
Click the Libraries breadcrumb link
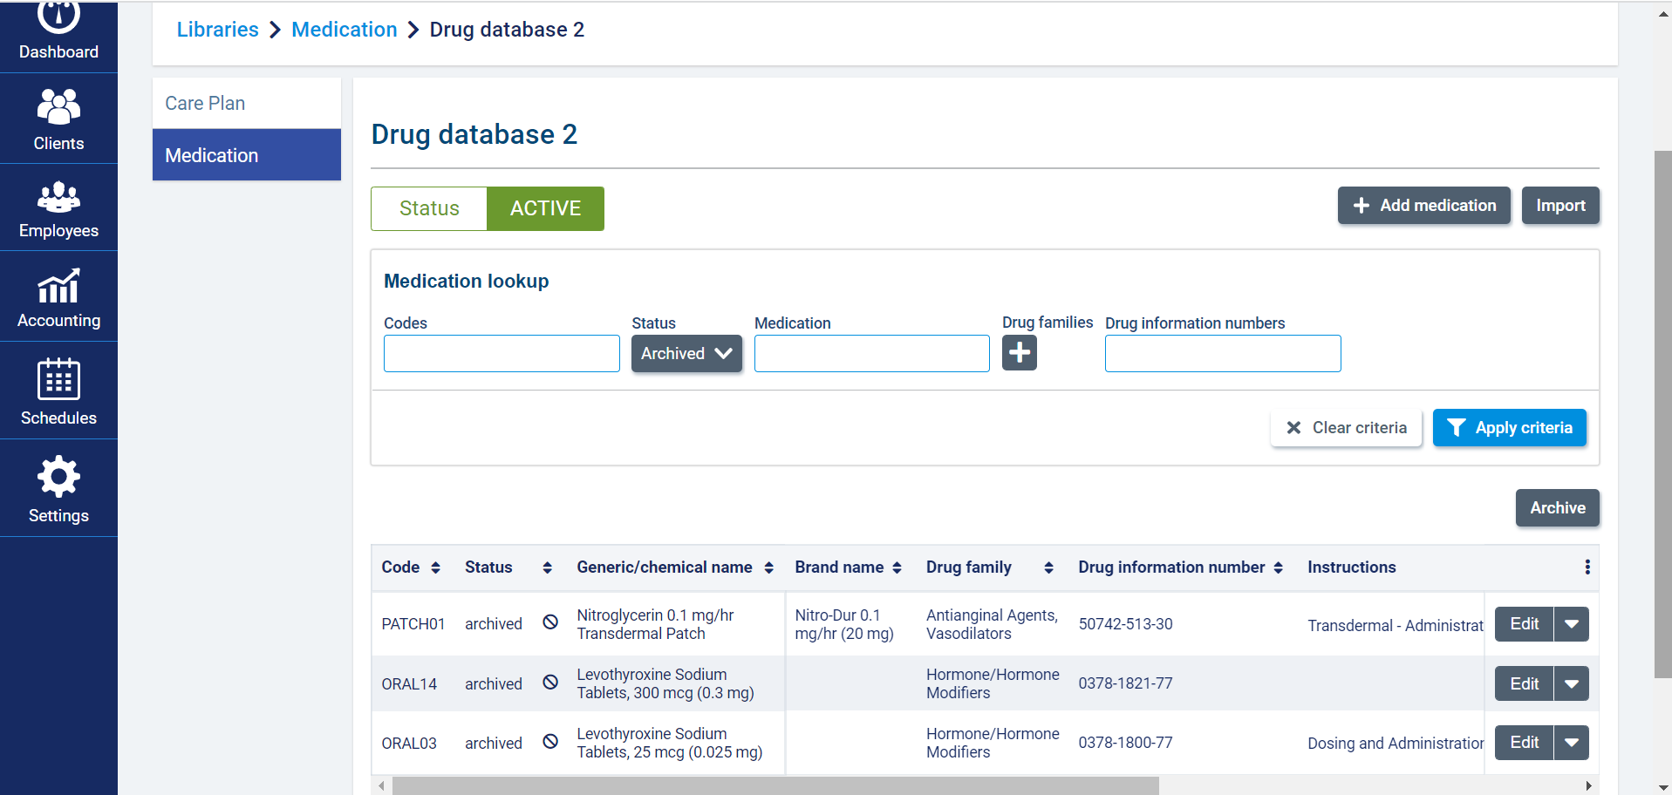coord(217,30)
